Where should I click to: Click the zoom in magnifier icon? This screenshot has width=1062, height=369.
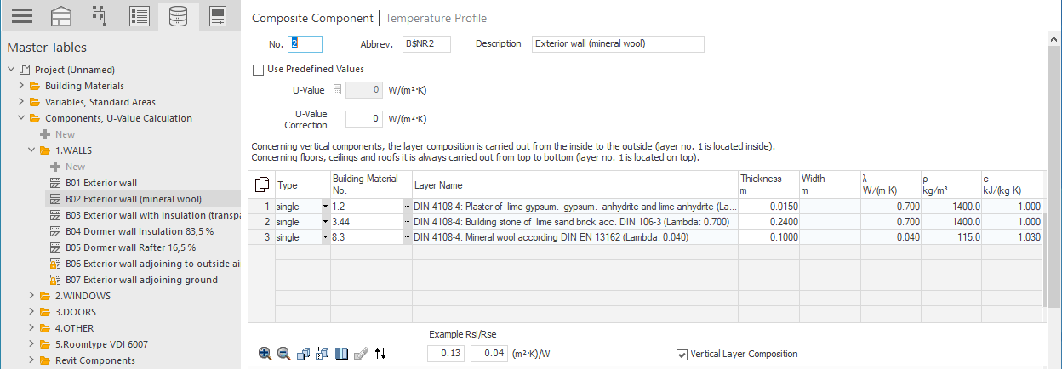click(265, 354)
